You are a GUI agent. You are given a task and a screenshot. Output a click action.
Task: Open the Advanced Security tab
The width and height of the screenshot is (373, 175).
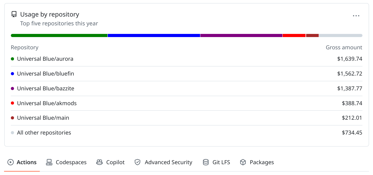click(168, 162)
